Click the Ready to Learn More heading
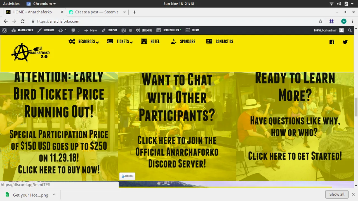This screenshot has height=201, width=358. pos(295,87)
